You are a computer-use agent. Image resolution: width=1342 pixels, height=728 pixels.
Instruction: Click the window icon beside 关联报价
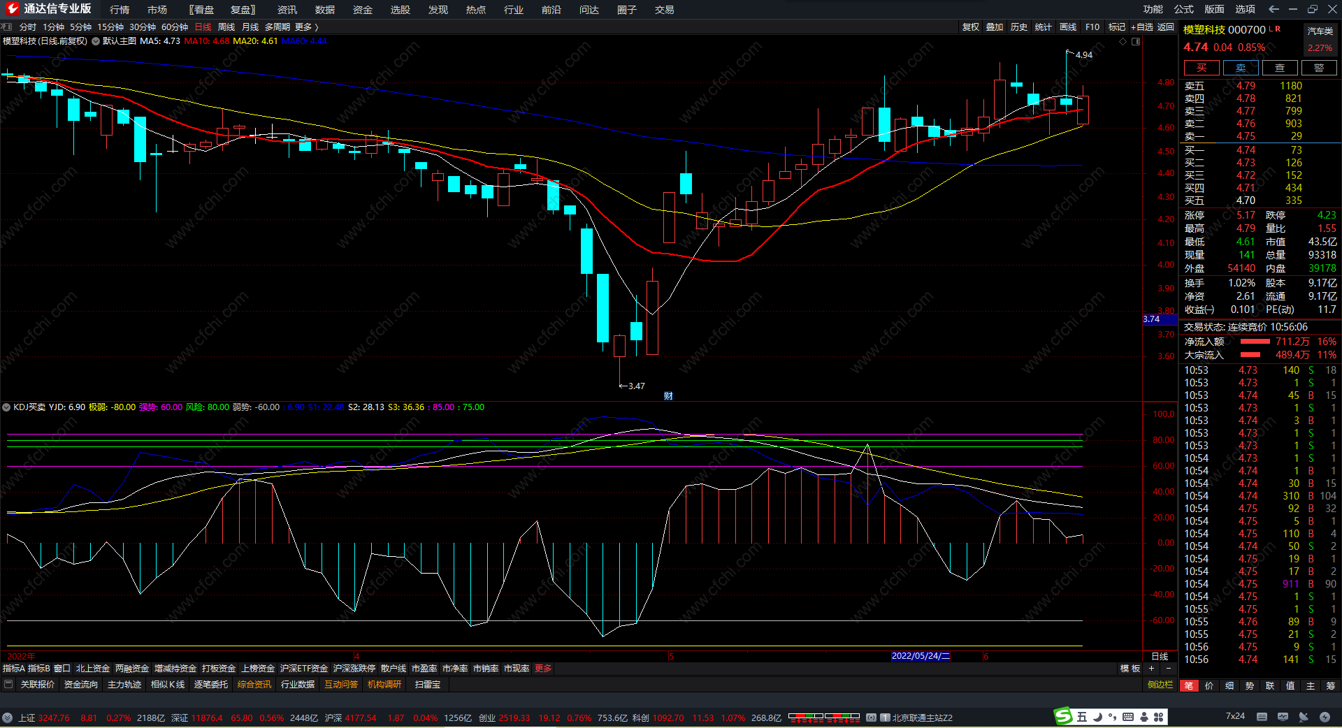click(x=8, y=684)
